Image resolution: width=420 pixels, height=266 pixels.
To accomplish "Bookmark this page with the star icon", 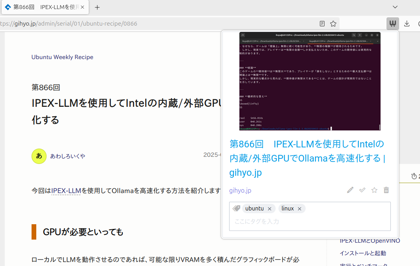I will pos(333,24).
